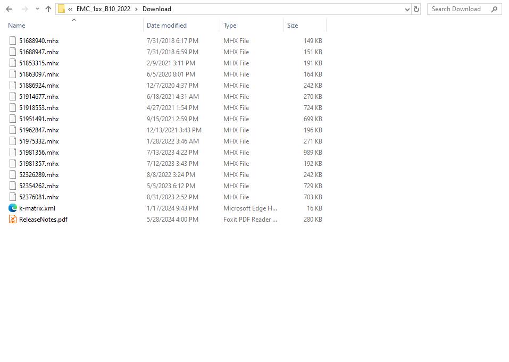The height and width of the screenshot is (362, 509).
Task: Click the date 8/8/2022 3:24 PM
Action: pyautogui.click(x=171, y=174)
